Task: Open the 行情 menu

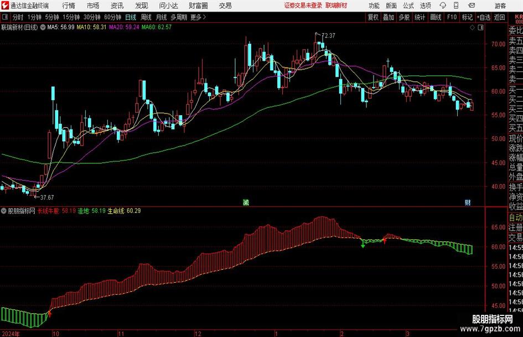Action: pyautogui.click(x=69, y=6)
